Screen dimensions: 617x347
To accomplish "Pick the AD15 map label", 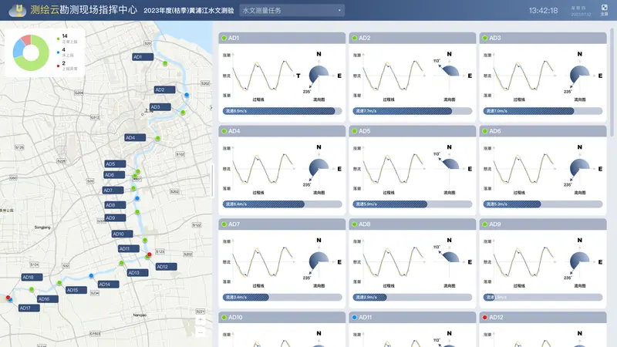I will 76,291.
